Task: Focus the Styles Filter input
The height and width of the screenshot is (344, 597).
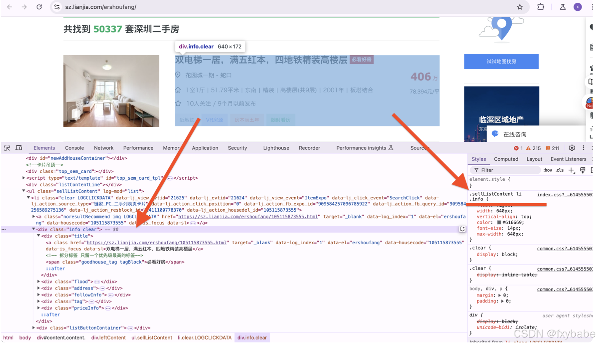Action: tap(505, 170)
